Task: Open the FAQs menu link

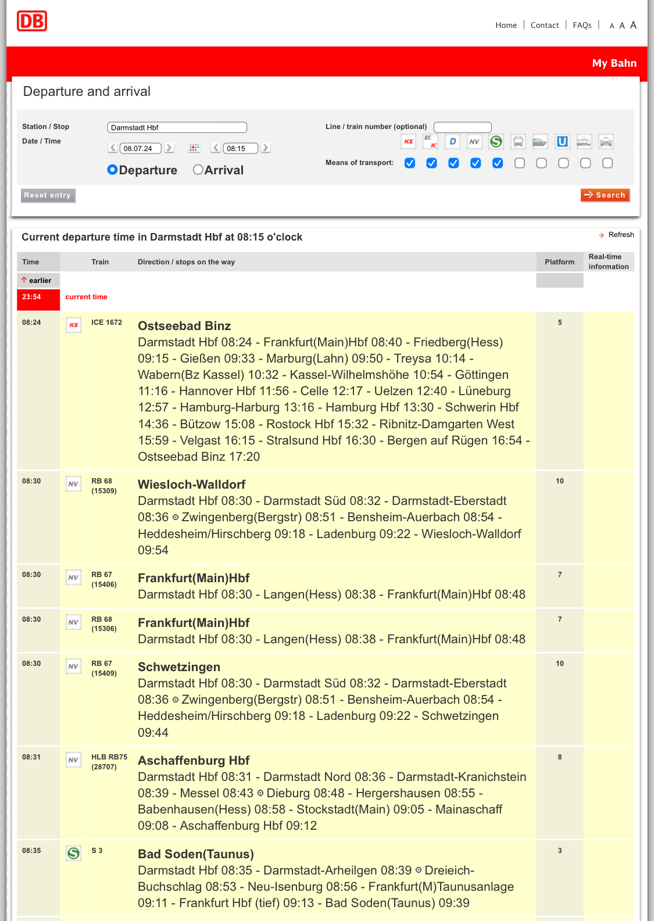Action: pos(582,25)
